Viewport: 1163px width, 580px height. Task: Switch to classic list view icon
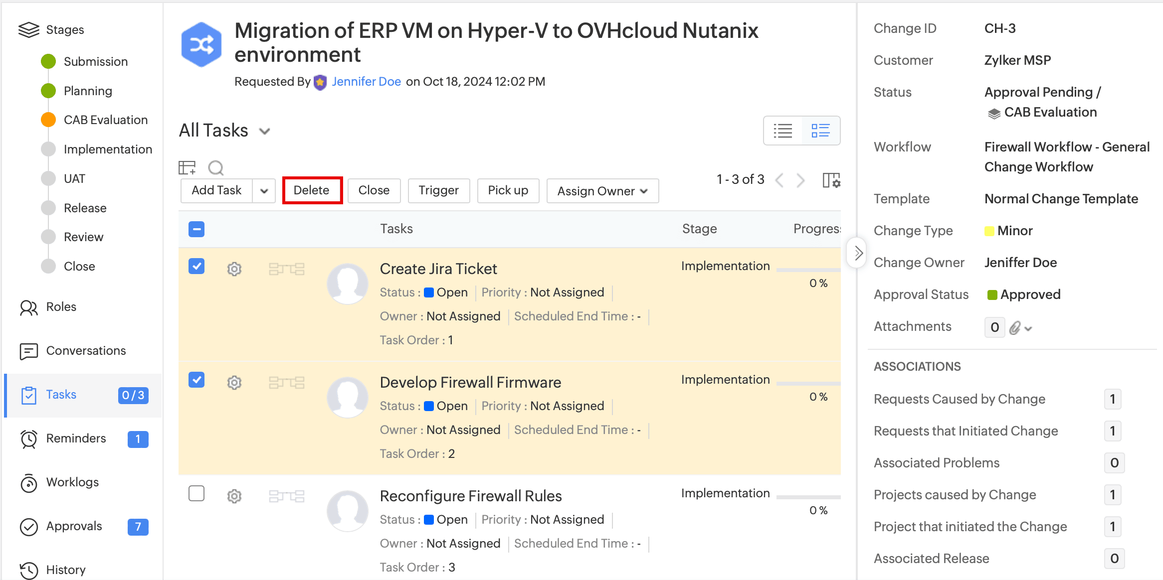tap(782, 131)
